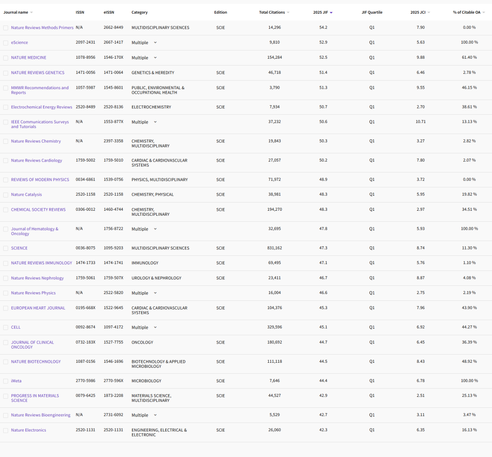Click the MICROBIOLOGY category cell
This screenshot has width=492, height=457.
tap(146, 381)
